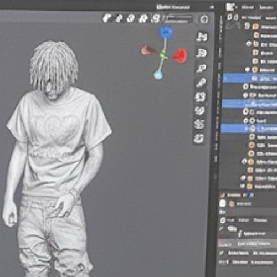Click the light-blue negative axis gizmo ball
This screenshot has width=277, height=277.
coord(158,75)
